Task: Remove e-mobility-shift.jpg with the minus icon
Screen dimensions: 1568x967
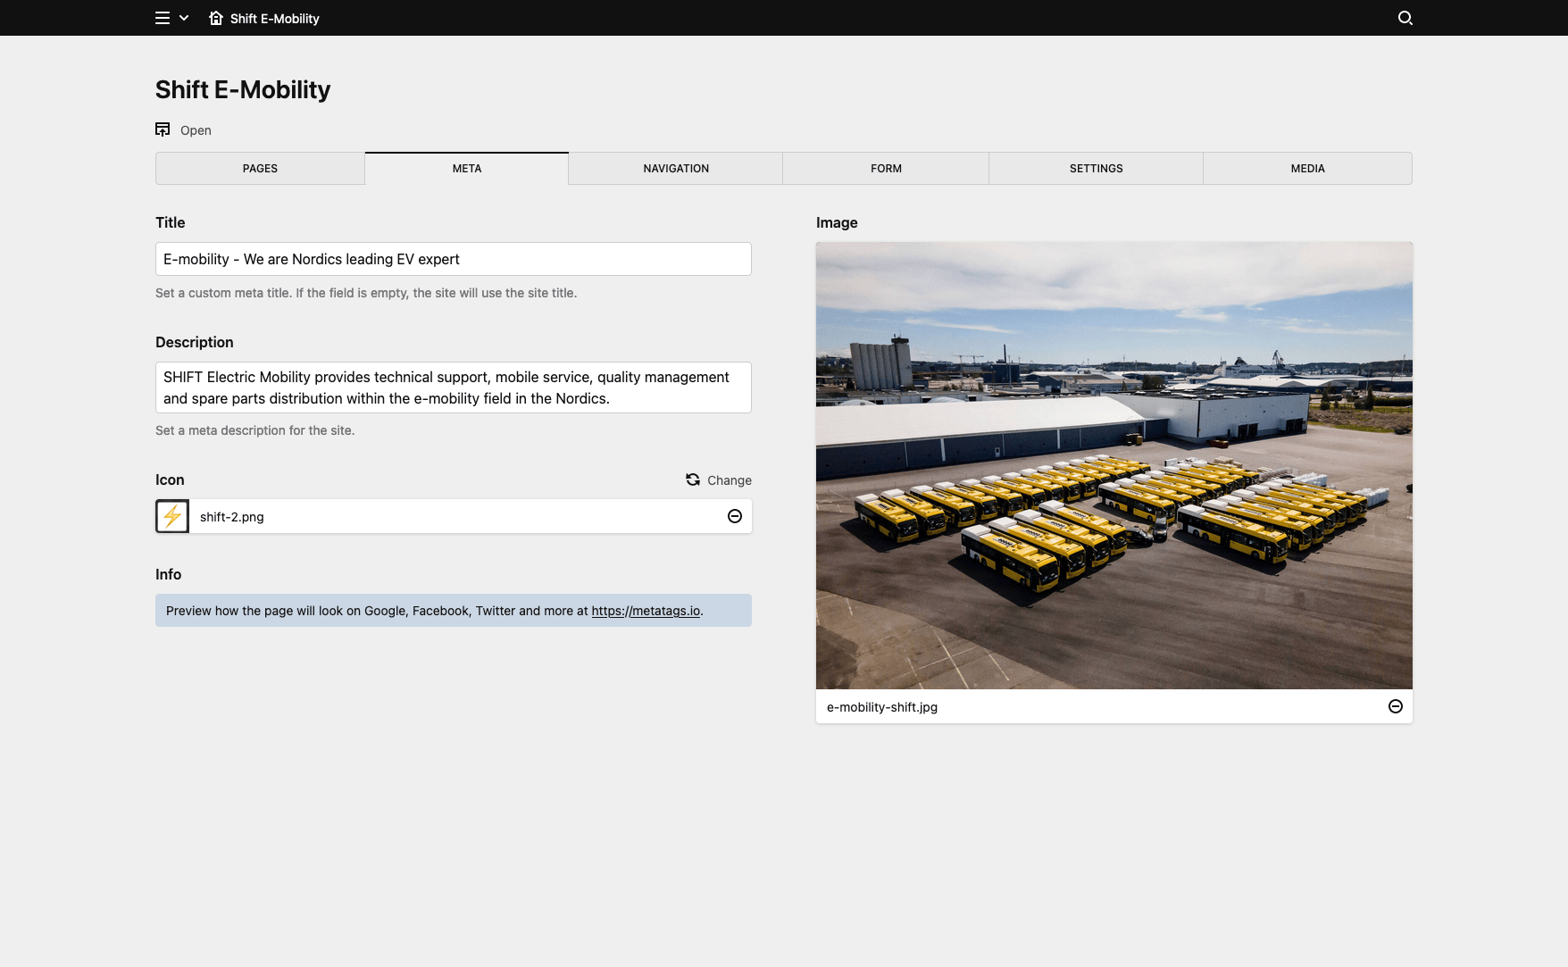Action: (x=1396, y=706)
